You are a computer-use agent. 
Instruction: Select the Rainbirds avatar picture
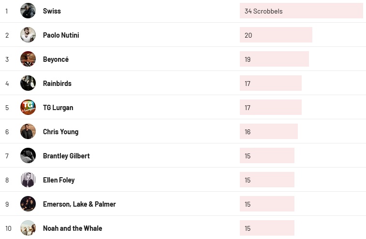click(28, 83)
